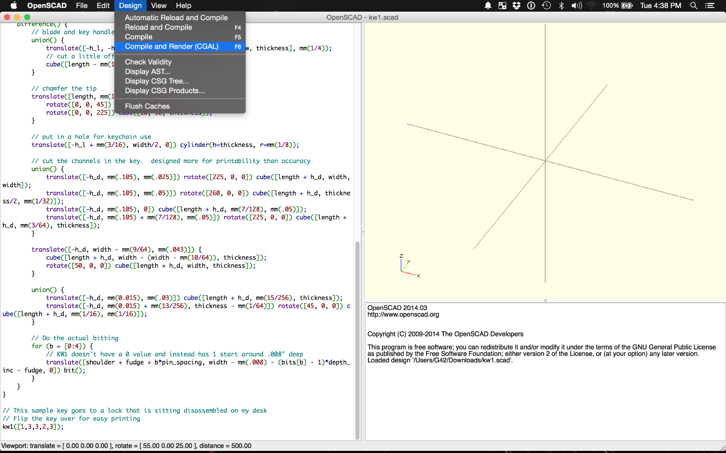The image size is (726, 453).
Task: Choose Display CSG Tree...
Action: click(180, 81)
